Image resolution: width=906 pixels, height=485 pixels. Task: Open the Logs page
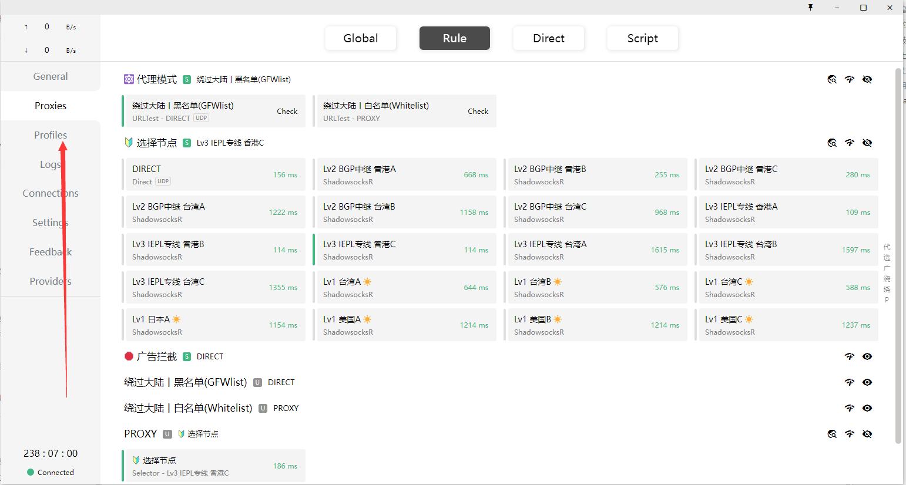[51, 164]
